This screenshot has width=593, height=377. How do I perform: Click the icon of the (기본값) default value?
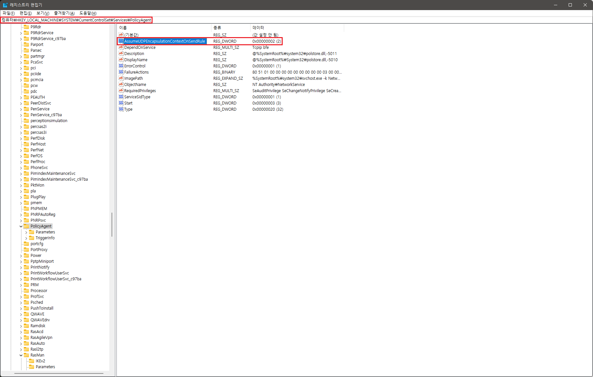(121, 35)
